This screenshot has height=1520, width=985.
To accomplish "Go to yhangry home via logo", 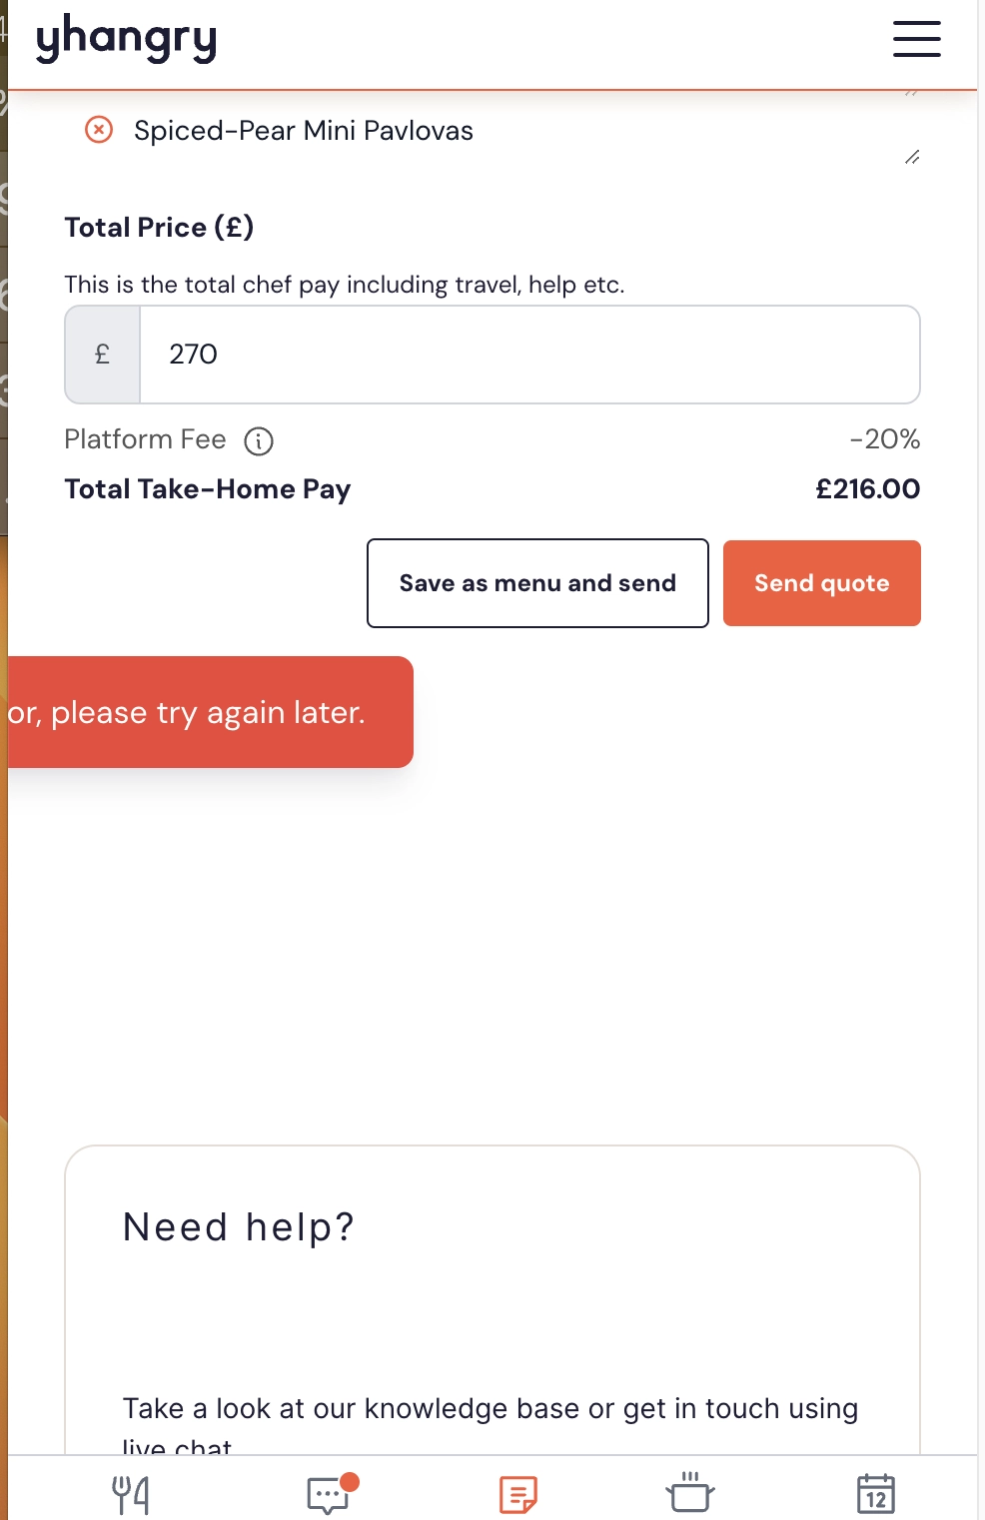I will click(x=126, y=39).
